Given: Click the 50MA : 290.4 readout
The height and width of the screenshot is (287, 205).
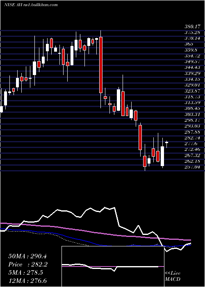Looking at the screenshot, I should (28, 256).
